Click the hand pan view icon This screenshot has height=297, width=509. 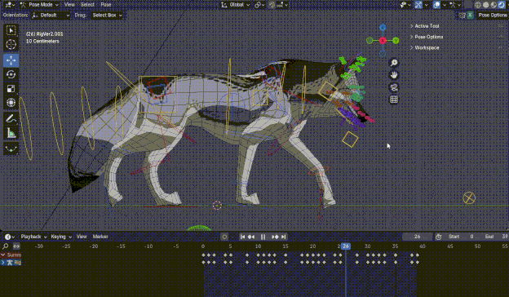394,75
